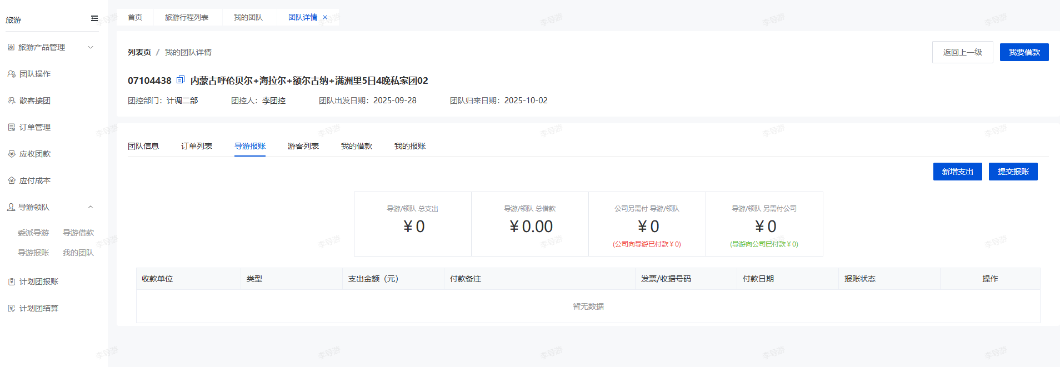Switch to the 订单列表 tab
Screen dimensions: 1060x367
point(197,146)
